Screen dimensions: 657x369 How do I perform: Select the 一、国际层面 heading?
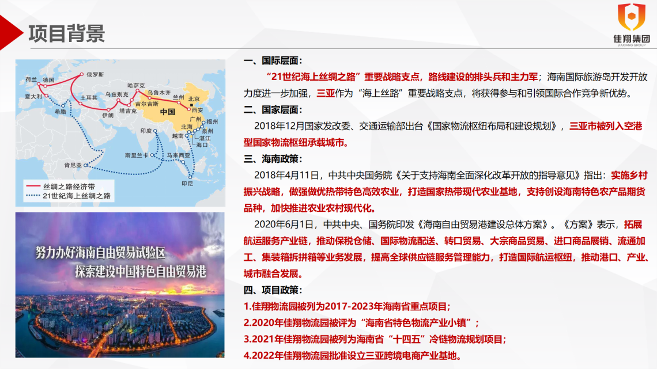click(x=273, y=61)
